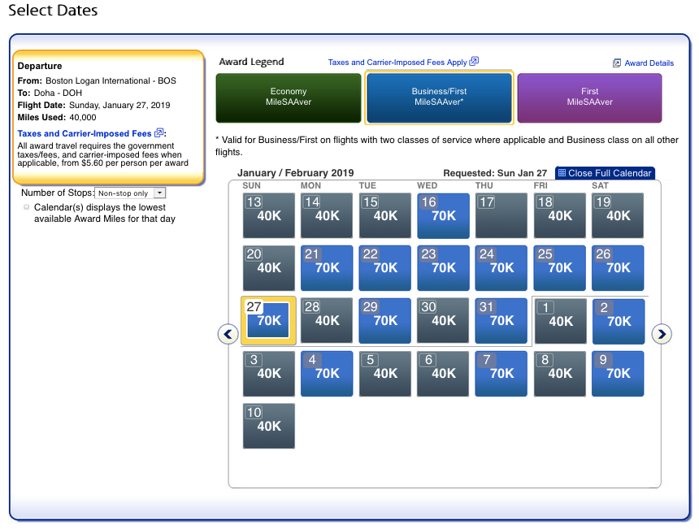This screenshot has height=529, width=699.
Task: Select the empty January 17 date cell
Action: 501,215
